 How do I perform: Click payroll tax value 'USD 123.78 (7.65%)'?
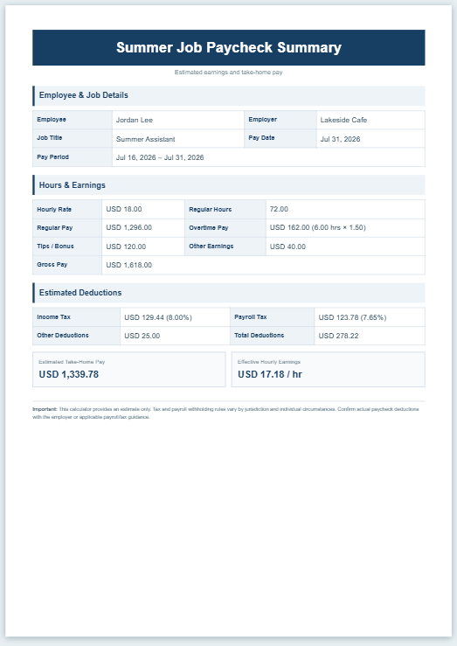[352, 317]
